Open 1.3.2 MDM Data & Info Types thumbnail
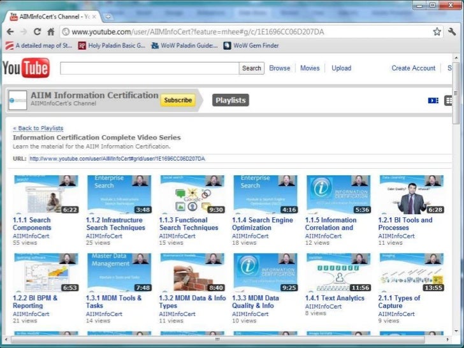The height and width of the screenshot is (348, 464). pyautogui.click(x=192, y=272)
